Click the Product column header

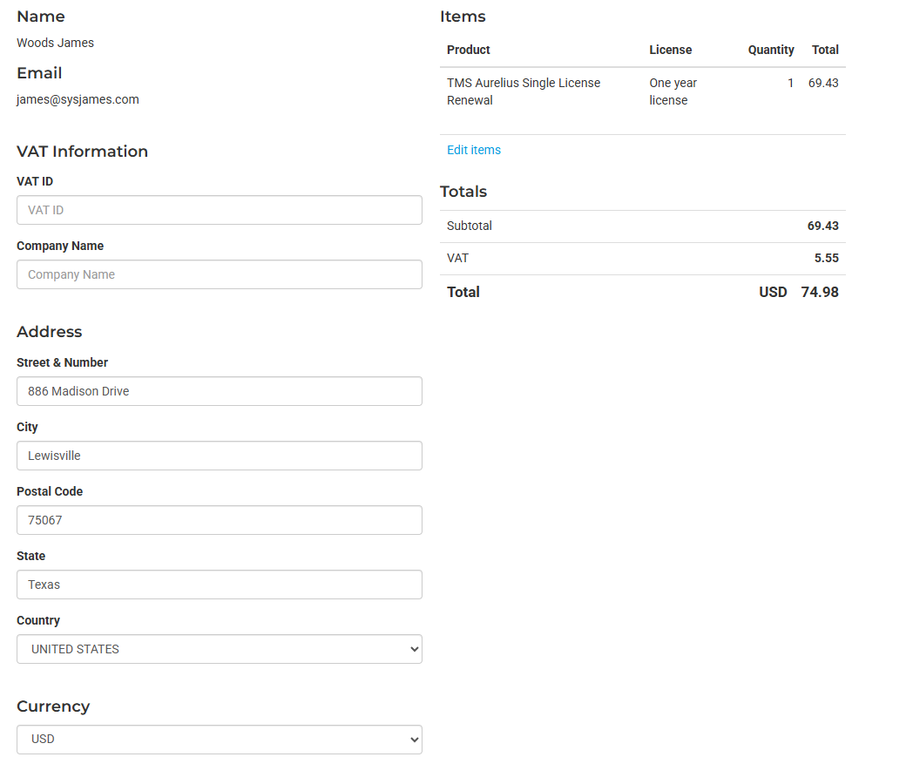pyautogui.click(x=469, y=50)
